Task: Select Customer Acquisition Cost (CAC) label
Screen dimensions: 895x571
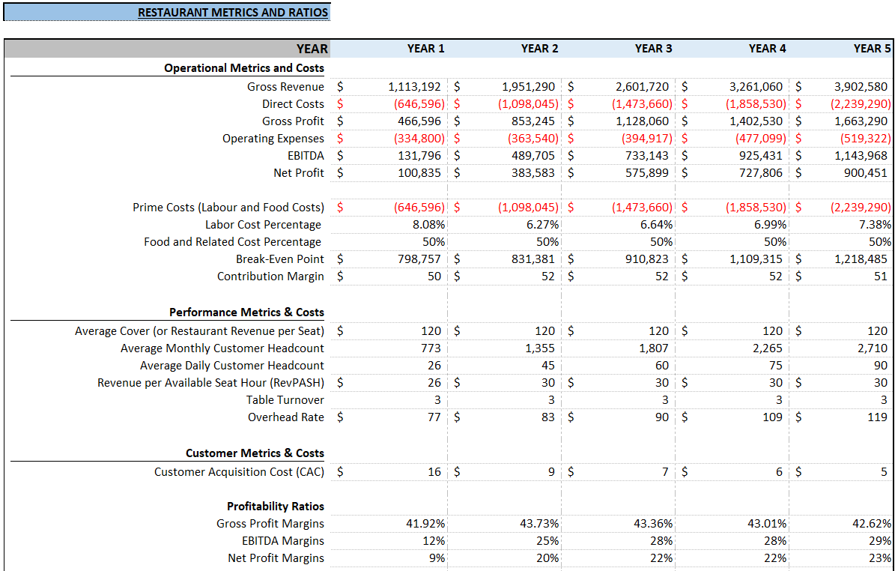Action: 239,472
